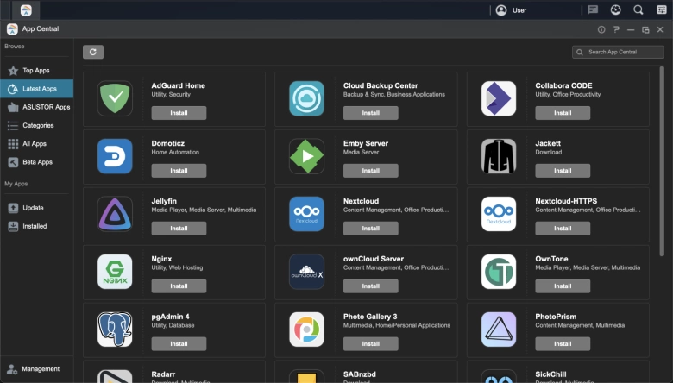Click the App Central info icon
Screen dimensions: 673x383
(601, 29)
